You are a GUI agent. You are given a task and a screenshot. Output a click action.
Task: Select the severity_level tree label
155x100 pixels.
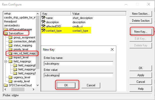click(22, 81)
